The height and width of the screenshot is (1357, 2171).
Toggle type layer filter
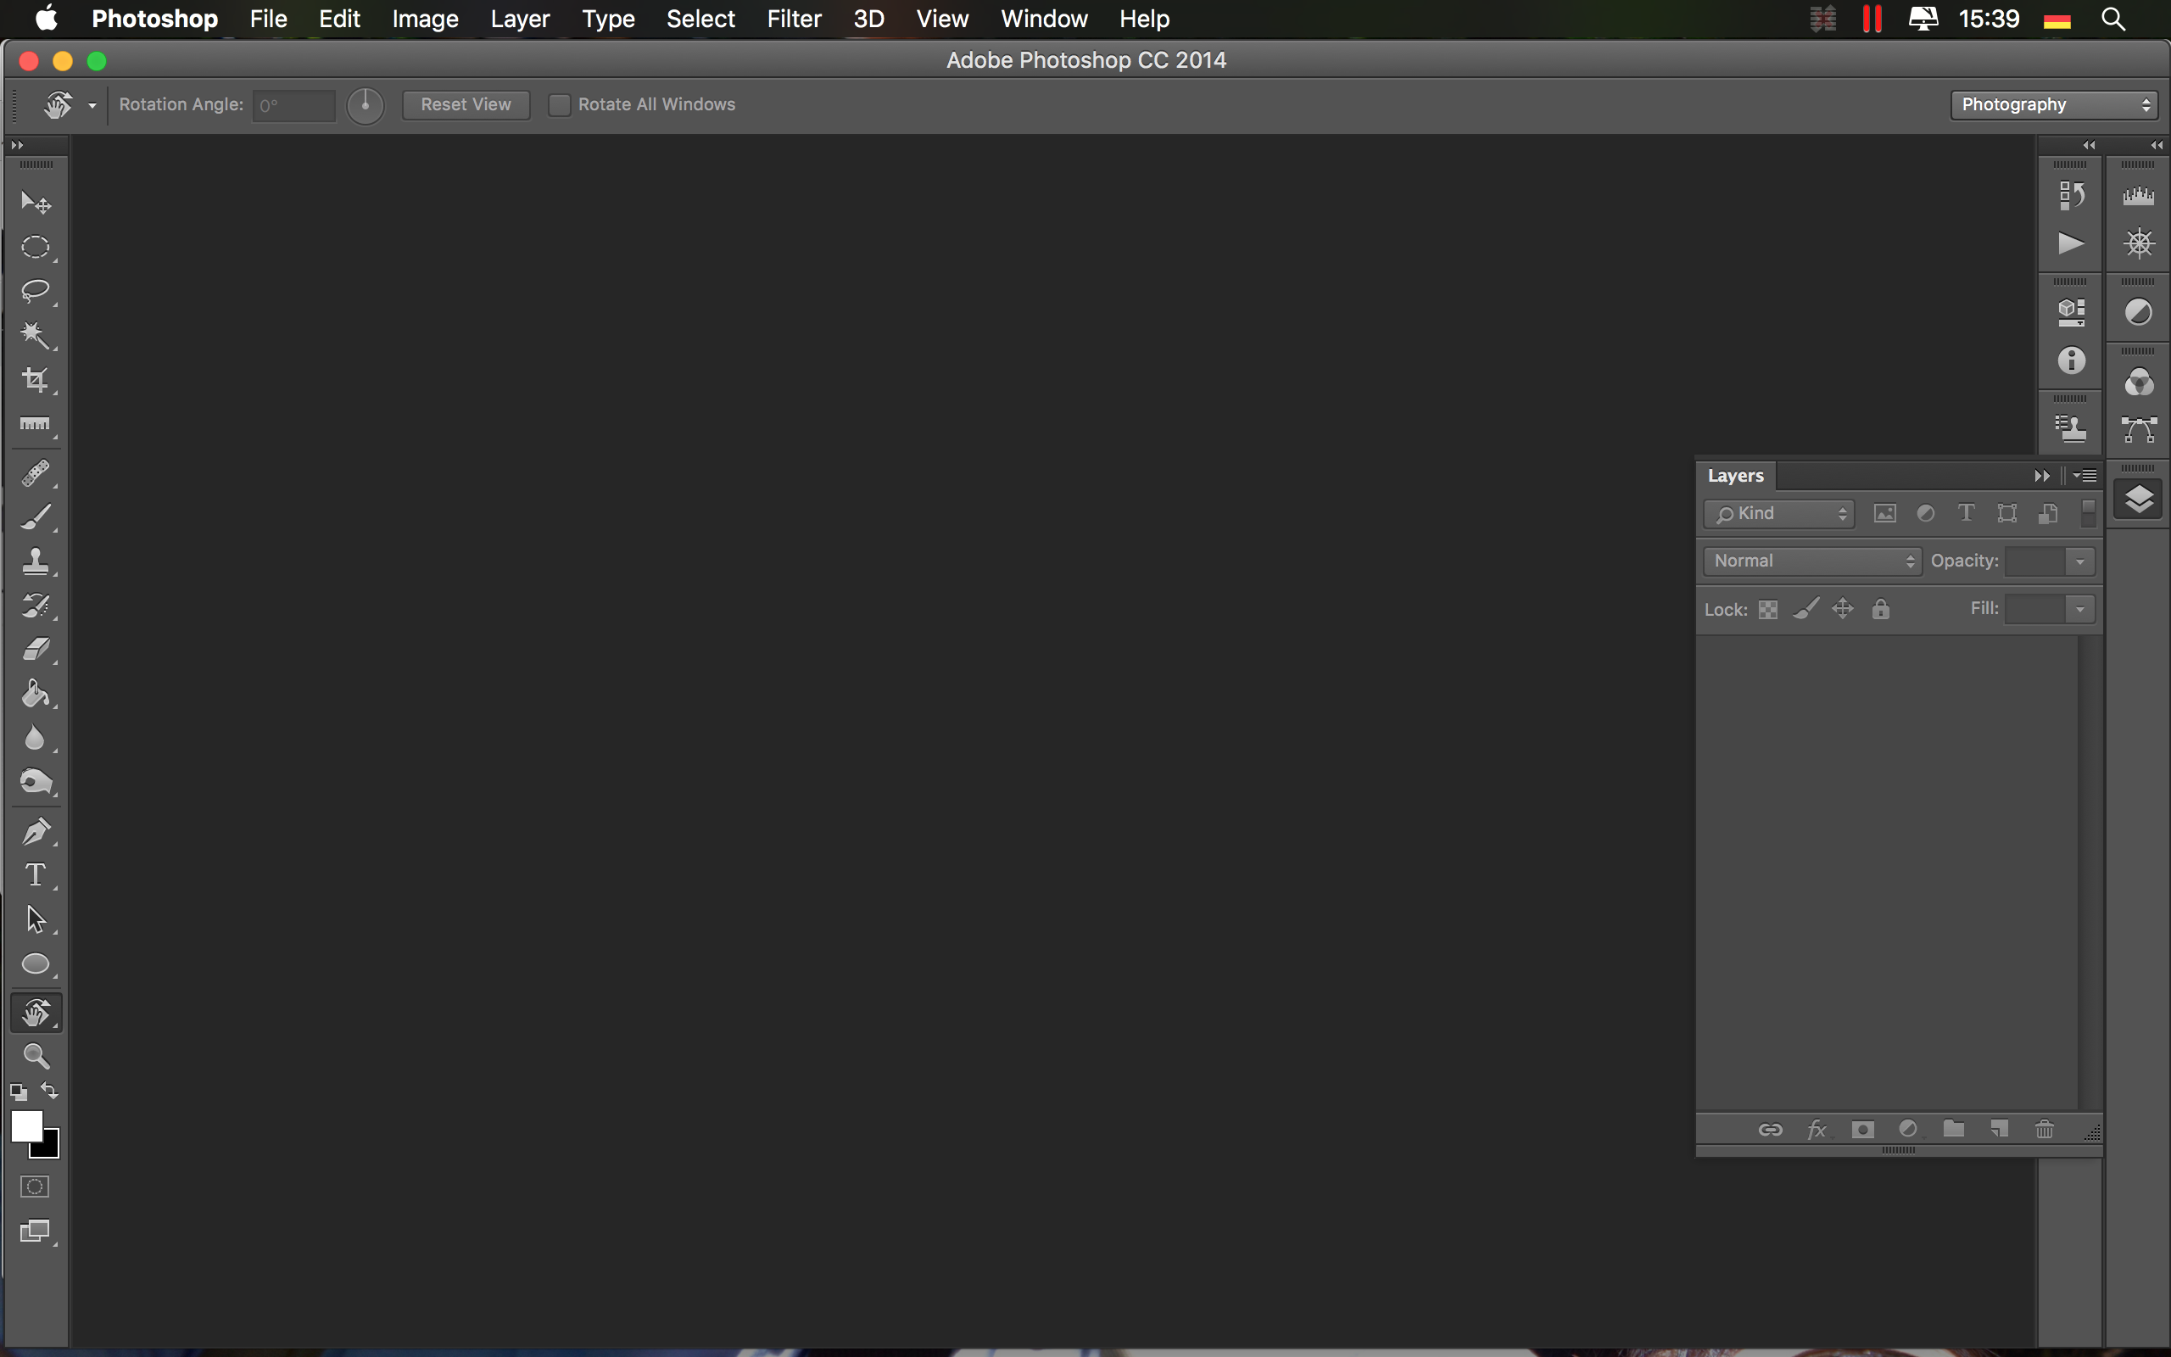(1966, 513)
